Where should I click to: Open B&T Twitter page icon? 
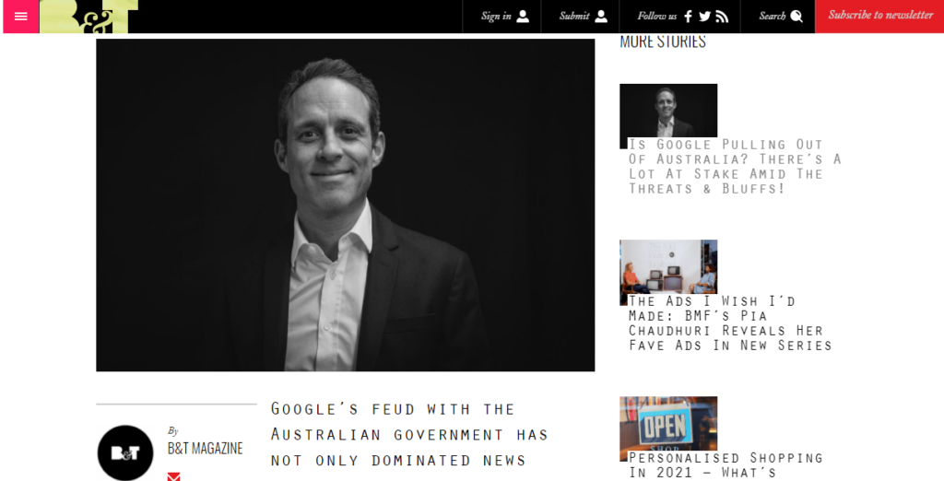(705, 17)
